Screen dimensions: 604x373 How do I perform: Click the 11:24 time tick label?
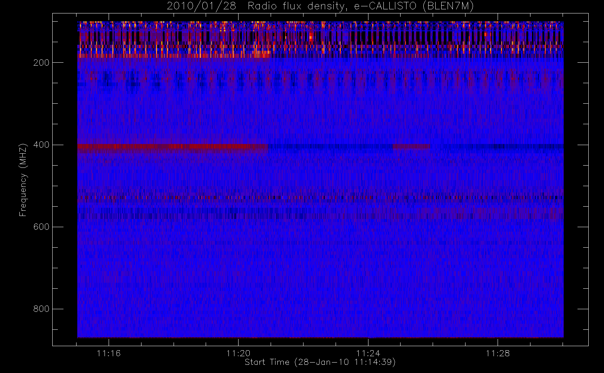[x=368, y=353]
